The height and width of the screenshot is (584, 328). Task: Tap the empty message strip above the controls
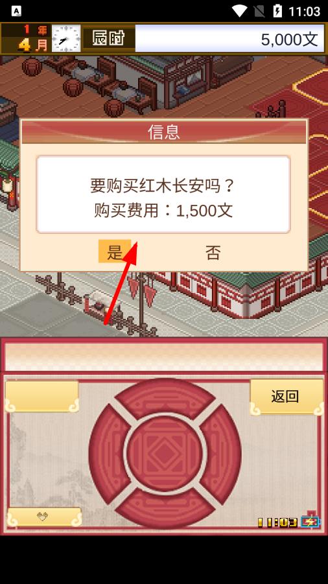click(x=164, y=356)
